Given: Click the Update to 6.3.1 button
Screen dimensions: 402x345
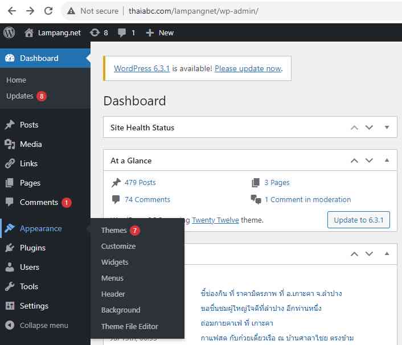Looking at the screenshot, I should click(358, 220).
